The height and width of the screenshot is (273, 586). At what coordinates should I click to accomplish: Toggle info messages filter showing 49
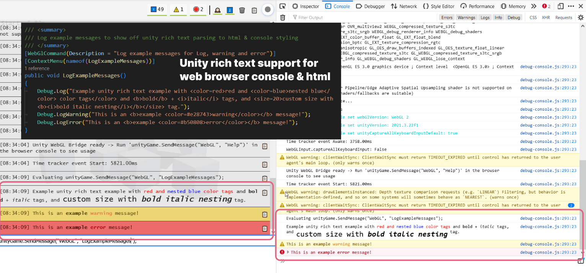pyautogui.click(x=157, y=10)
